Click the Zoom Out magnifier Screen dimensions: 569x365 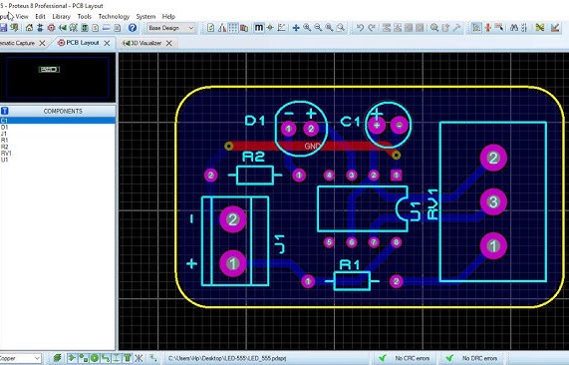(x=318, y=28)
